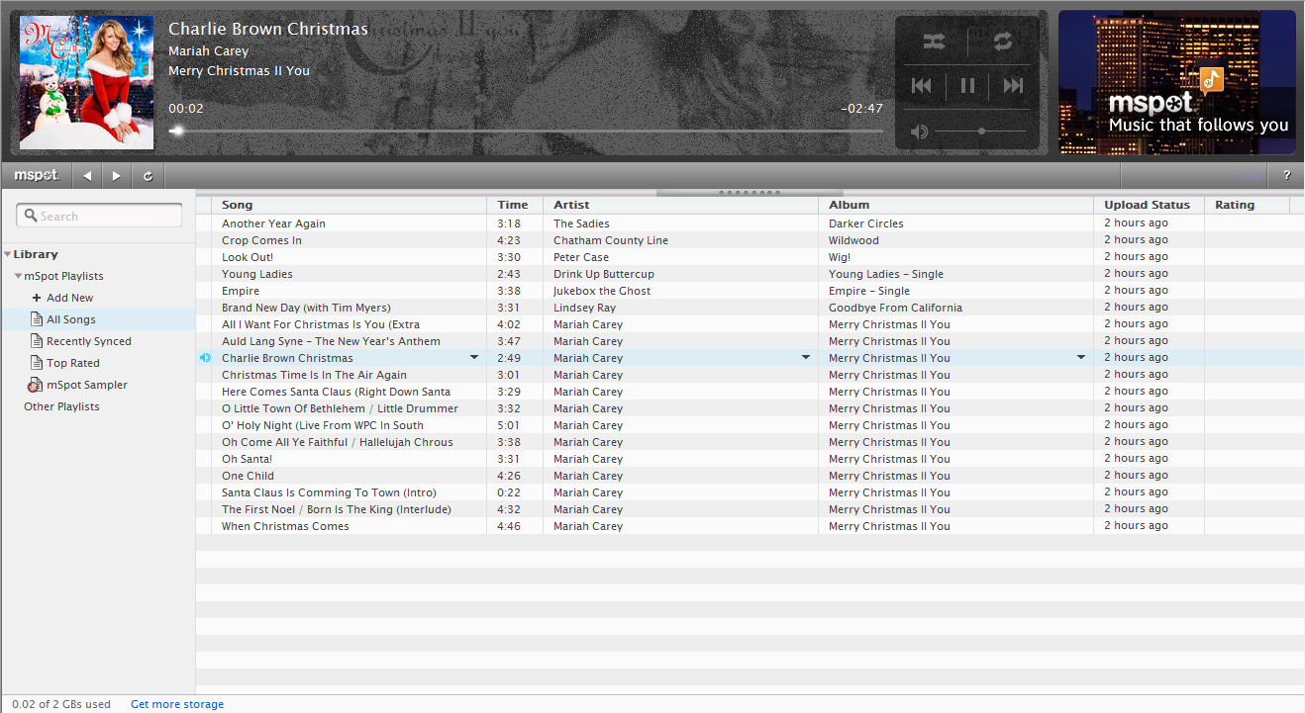Select the song Crop Comes In
1305x713 pixels.
[261, 240]
